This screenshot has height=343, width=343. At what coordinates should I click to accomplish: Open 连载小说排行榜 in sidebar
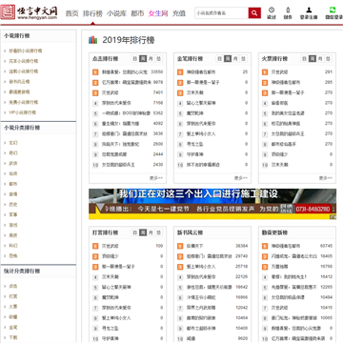[24, 71]
